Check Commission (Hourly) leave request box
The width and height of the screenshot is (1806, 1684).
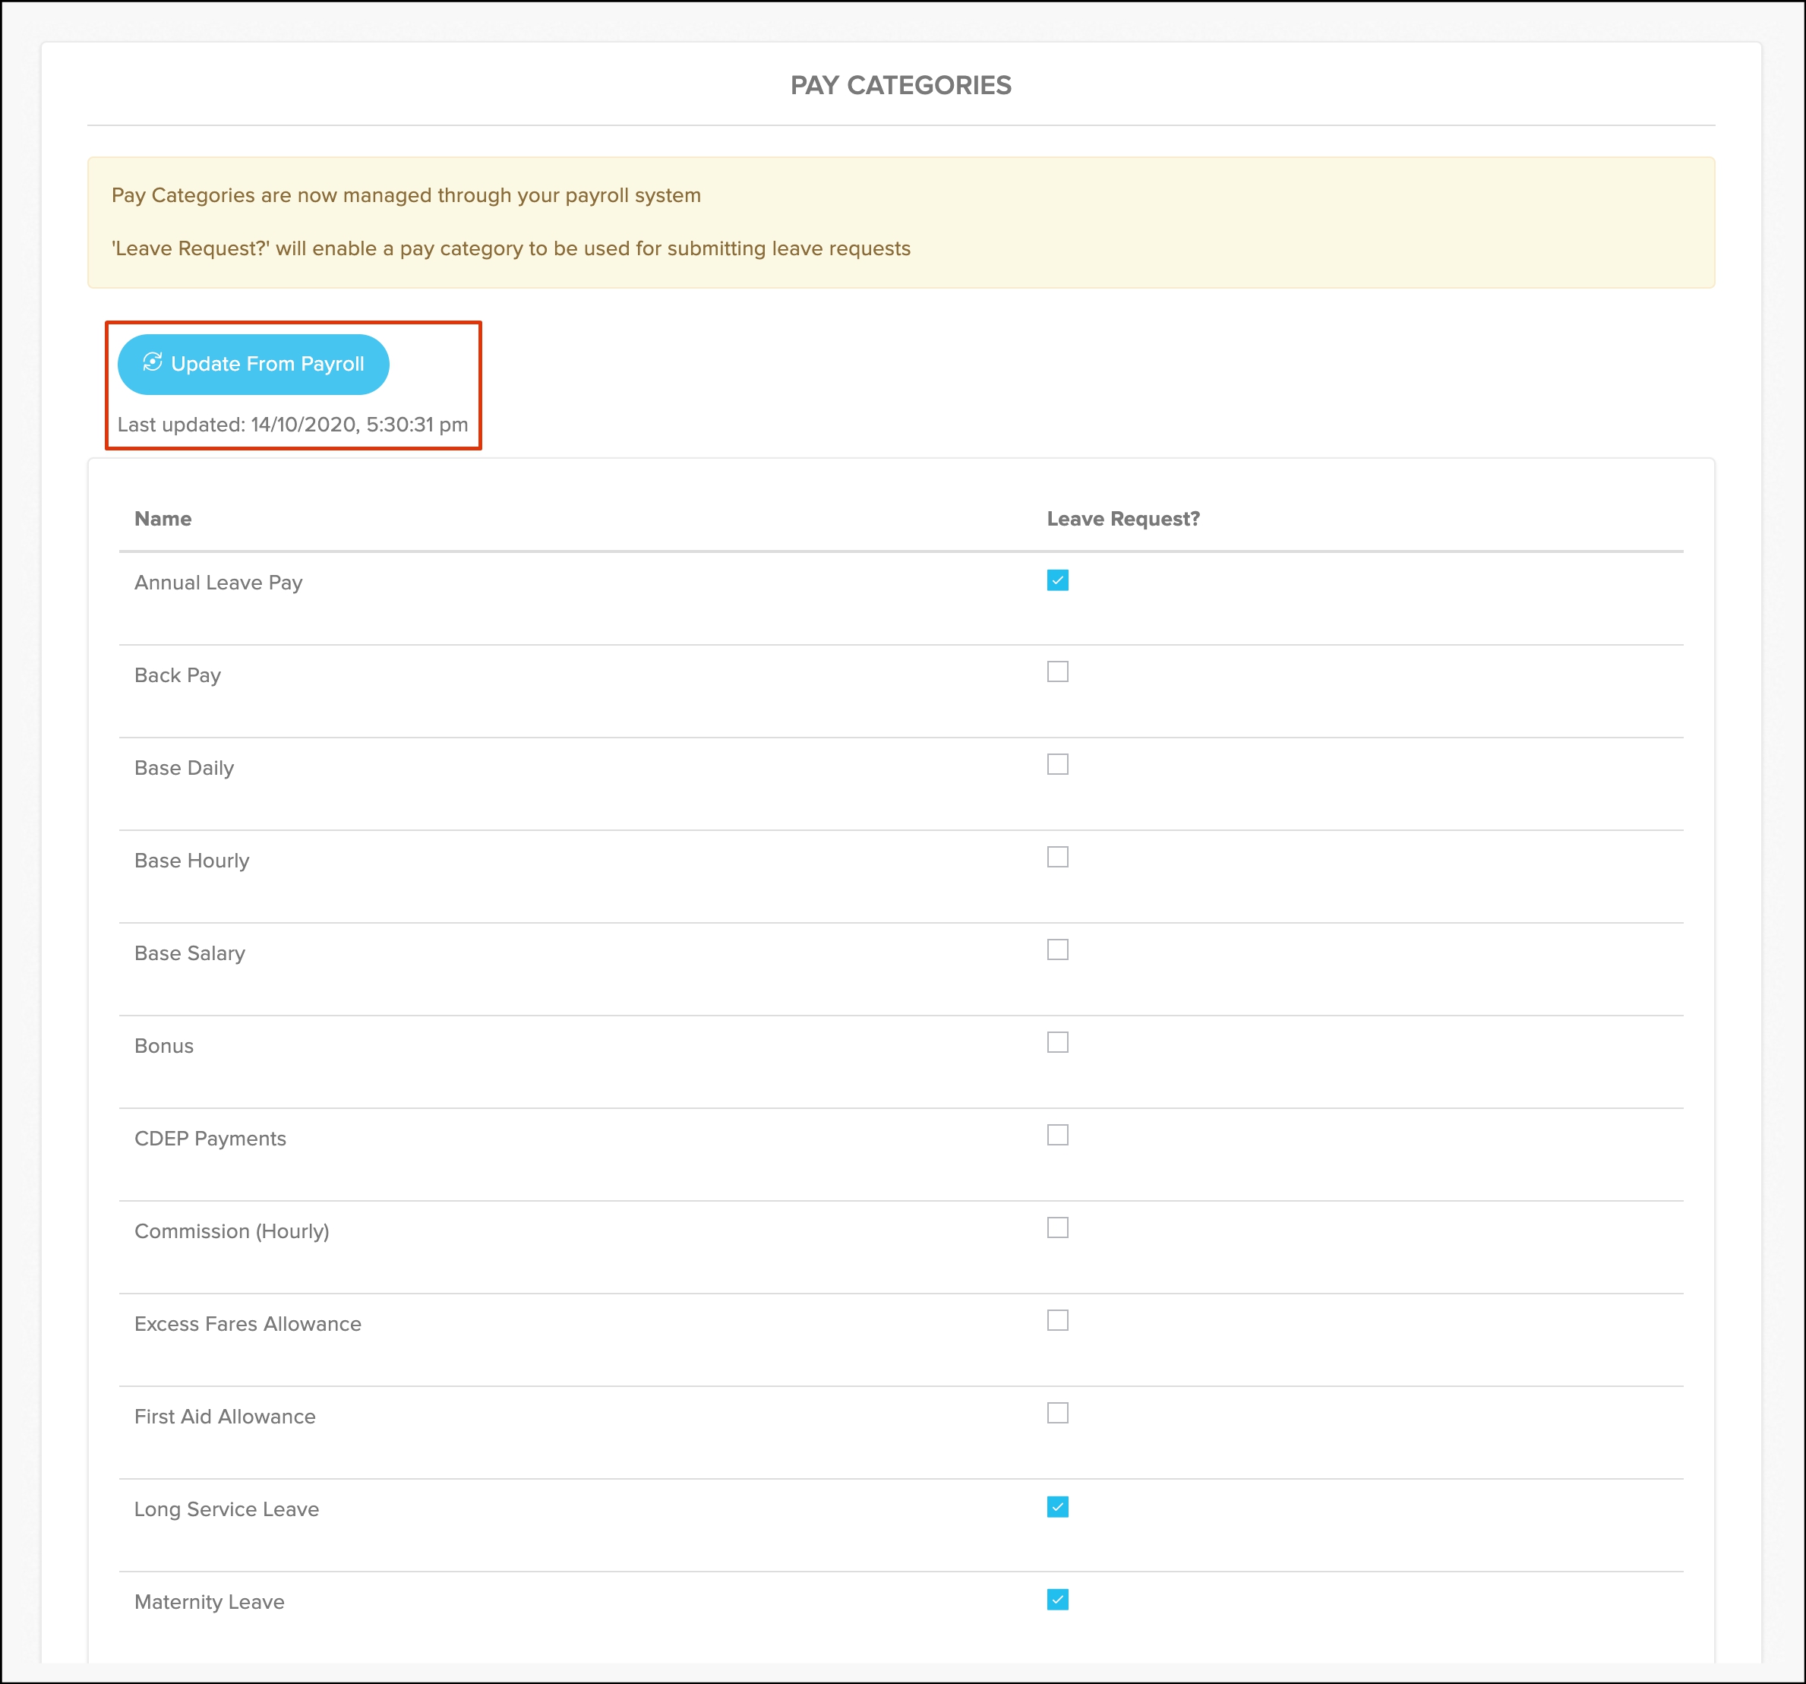click(1057, 1227)
